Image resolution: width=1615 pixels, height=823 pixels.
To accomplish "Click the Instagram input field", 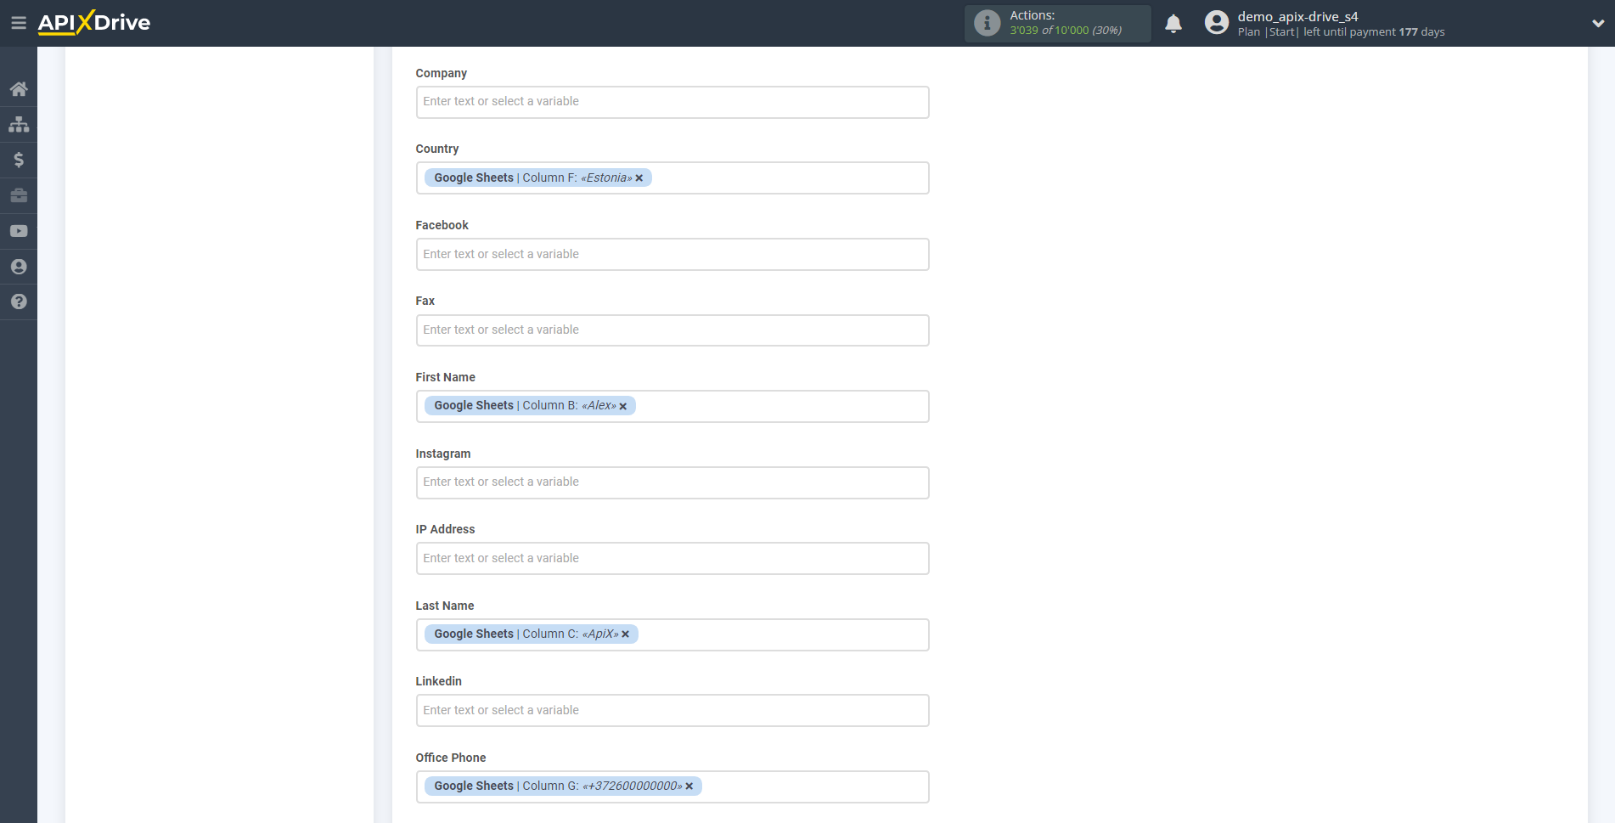I will [672, 482].
